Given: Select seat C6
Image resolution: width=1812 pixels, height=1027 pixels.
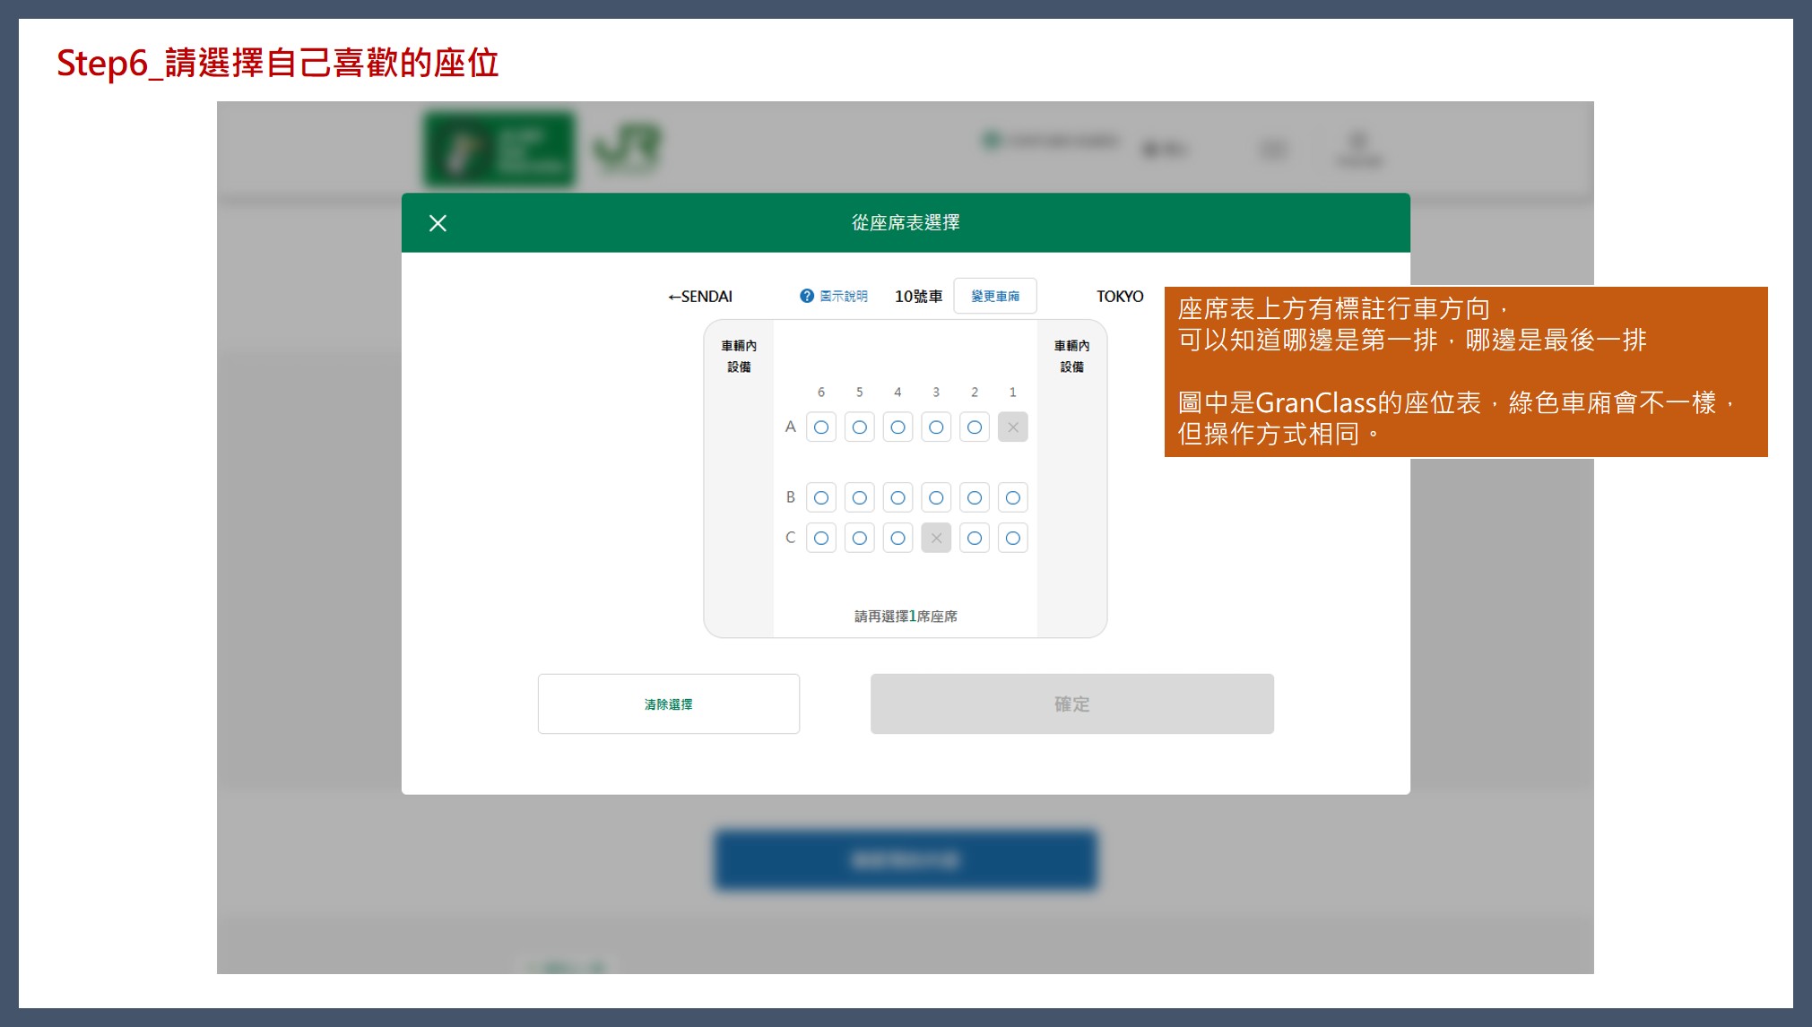Looking at the screenshot, I should pos(820,538).
